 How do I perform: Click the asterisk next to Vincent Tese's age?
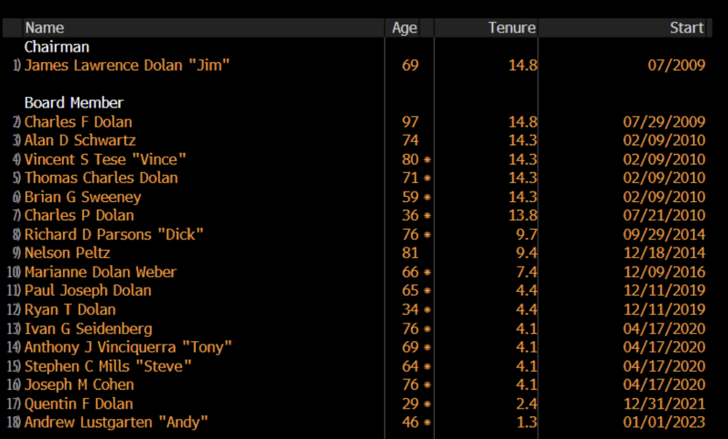click(428, 160)
